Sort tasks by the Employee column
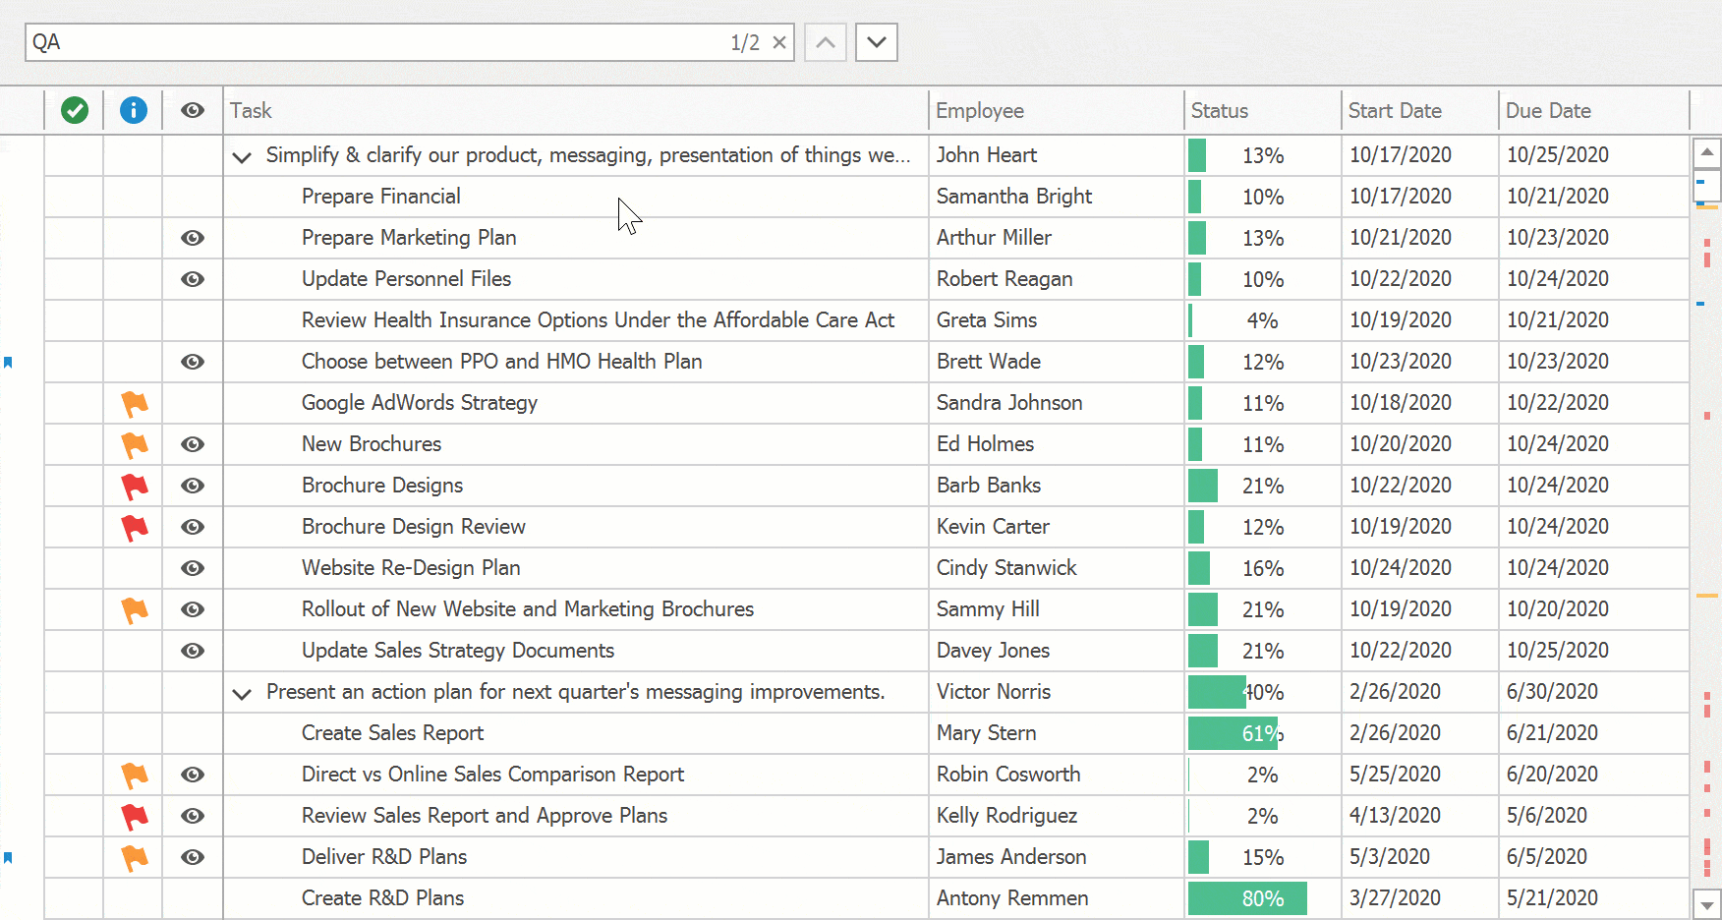 [x=980, y=110]
